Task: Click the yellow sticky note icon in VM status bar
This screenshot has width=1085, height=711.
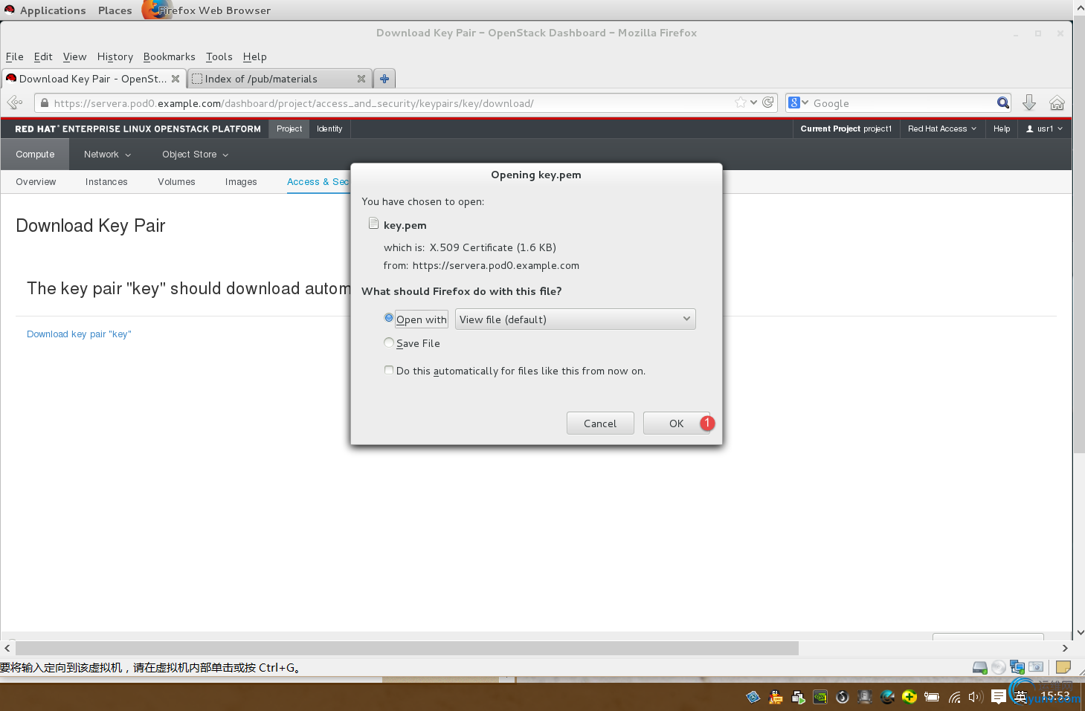Action: point(1063,667)
